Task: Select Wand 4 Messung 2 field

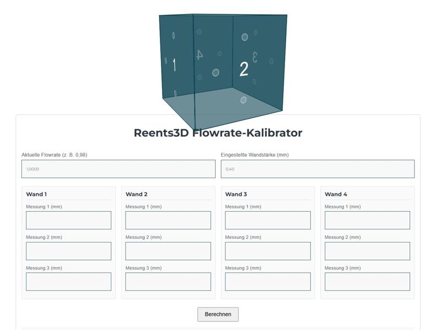Action: click(367, 251)
